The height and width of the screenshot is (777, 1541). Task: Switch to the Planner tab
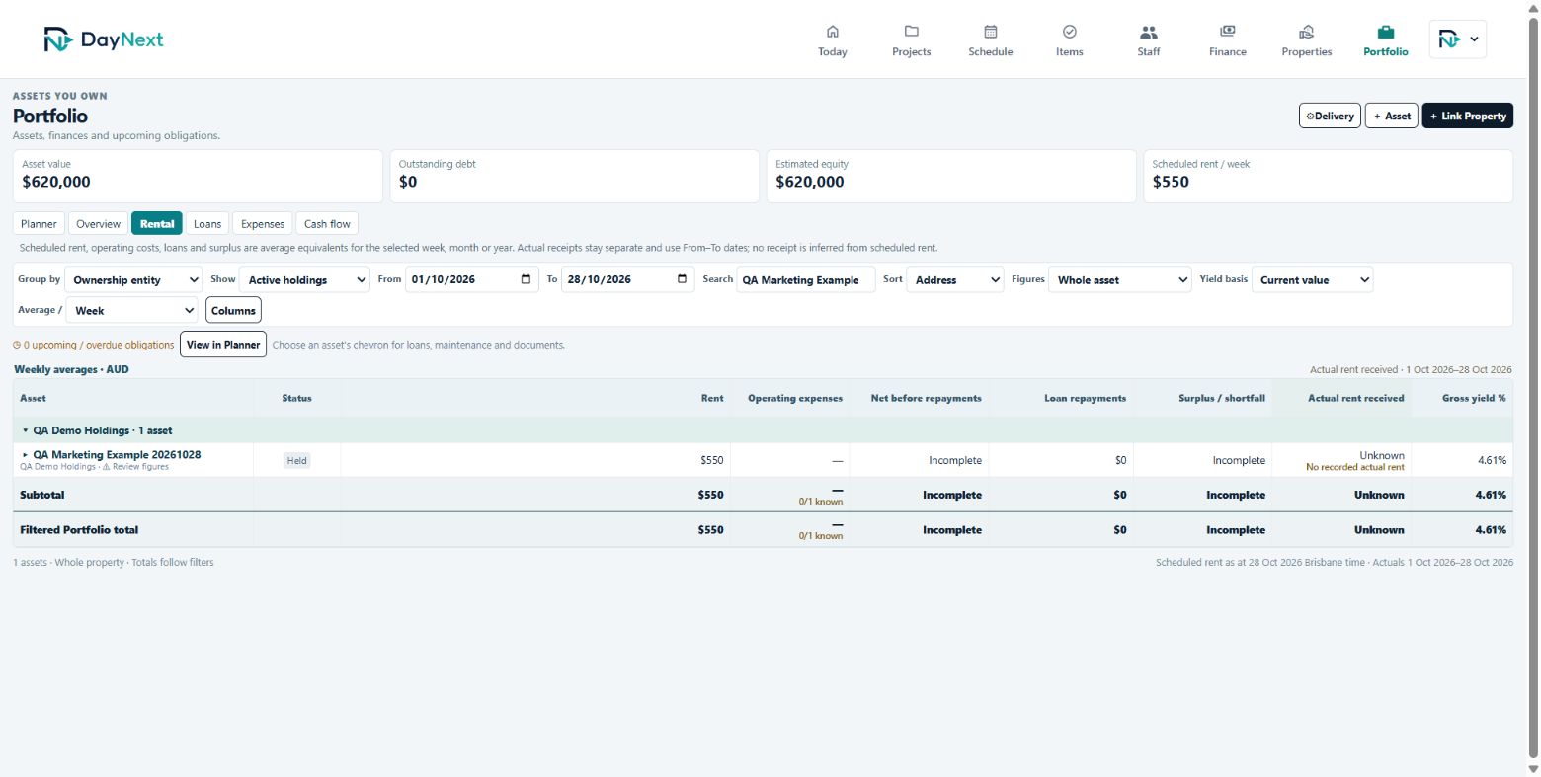click(39, 224)
